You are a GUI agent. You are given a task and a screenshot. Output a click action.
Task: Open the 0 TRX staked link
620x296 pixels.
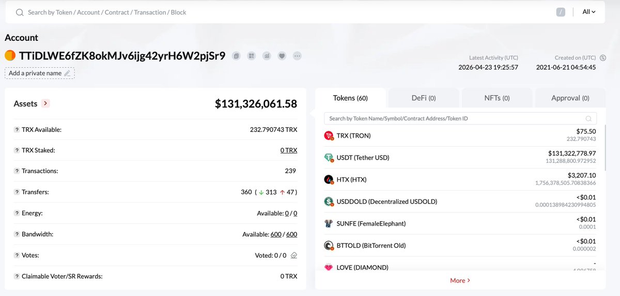(x=289, y=150)
